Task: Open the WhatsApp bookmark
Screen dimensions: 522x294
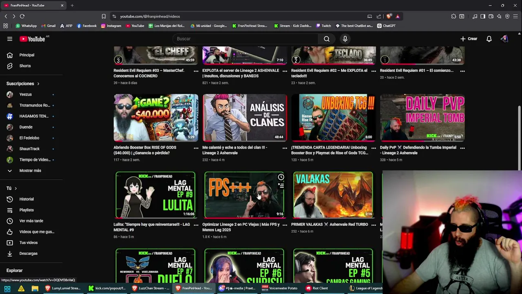Action: point(26,26)
